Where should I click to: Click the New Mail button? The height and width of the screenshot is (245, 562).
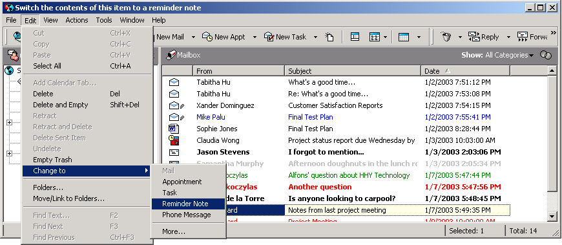coord(170,37)
